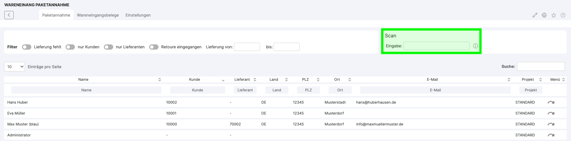The height and width of the screenshot is (141, 571).
Task: Click arrow menu icon for Max Muster
Action: click(551, 124)
